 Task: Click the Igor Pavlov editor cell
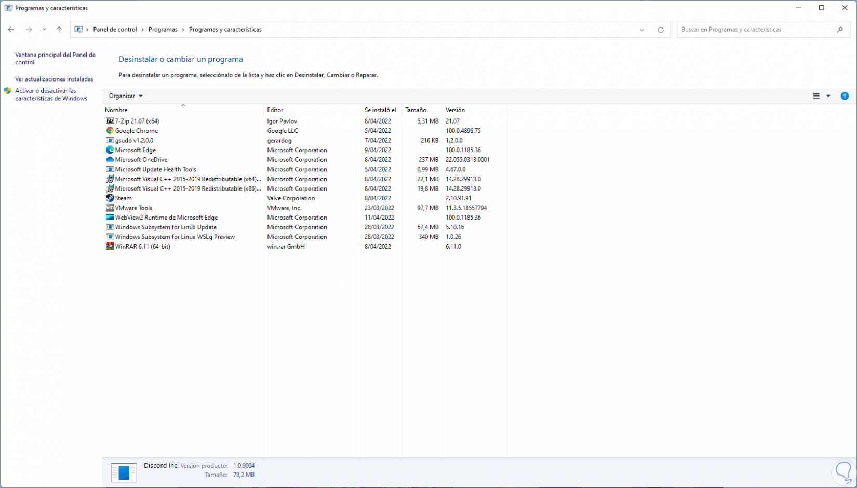coord(282,121)
